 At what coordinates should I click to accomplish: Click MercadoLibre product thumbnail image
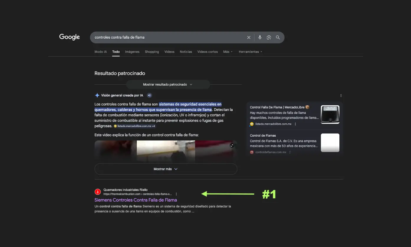330,114
